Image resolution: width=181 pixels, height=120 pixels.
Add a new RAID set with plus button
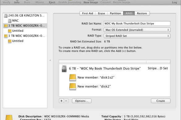(x=61, y=101)
